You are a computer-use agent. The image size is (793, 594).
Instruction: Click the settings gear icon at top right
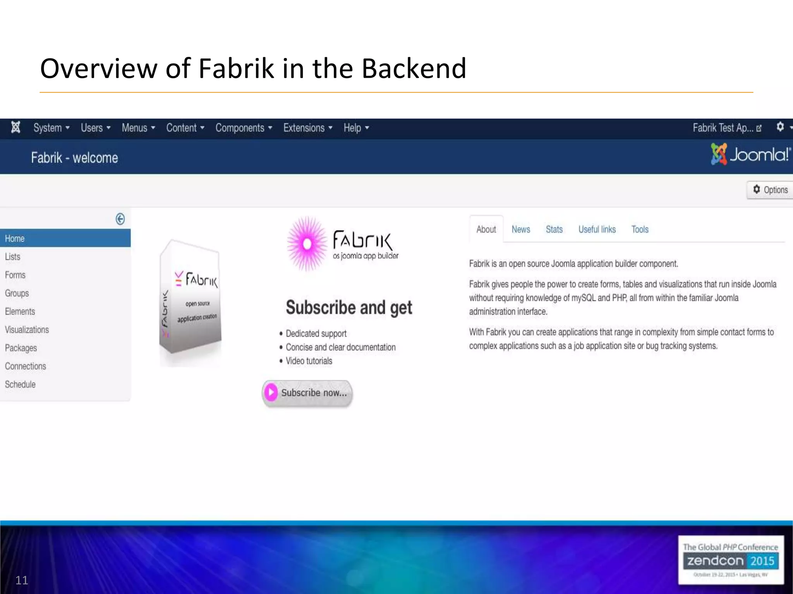(x=780, y=127)
